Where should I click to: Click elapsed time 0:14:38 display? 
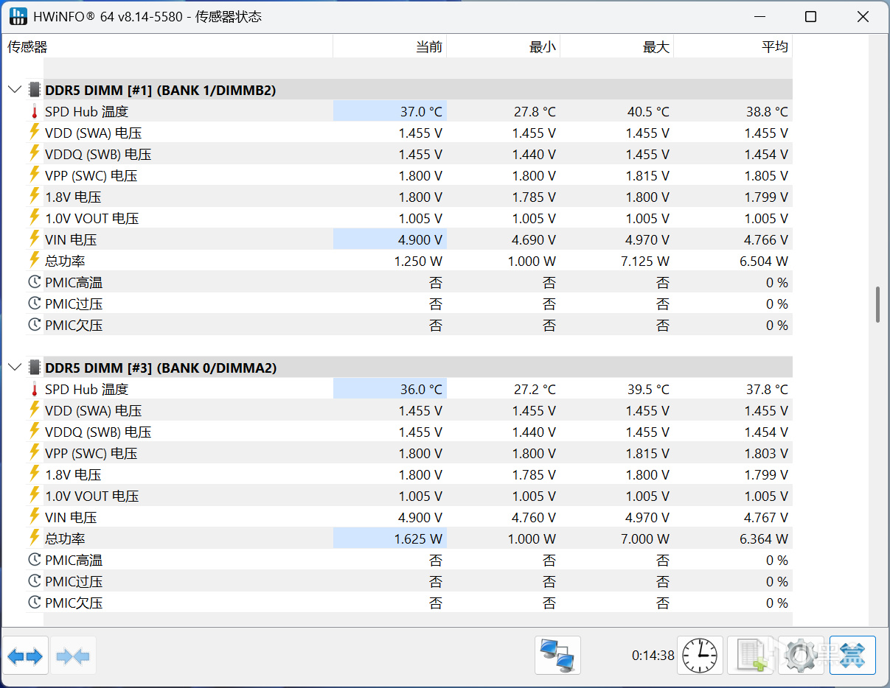click(x=653, y=655)
